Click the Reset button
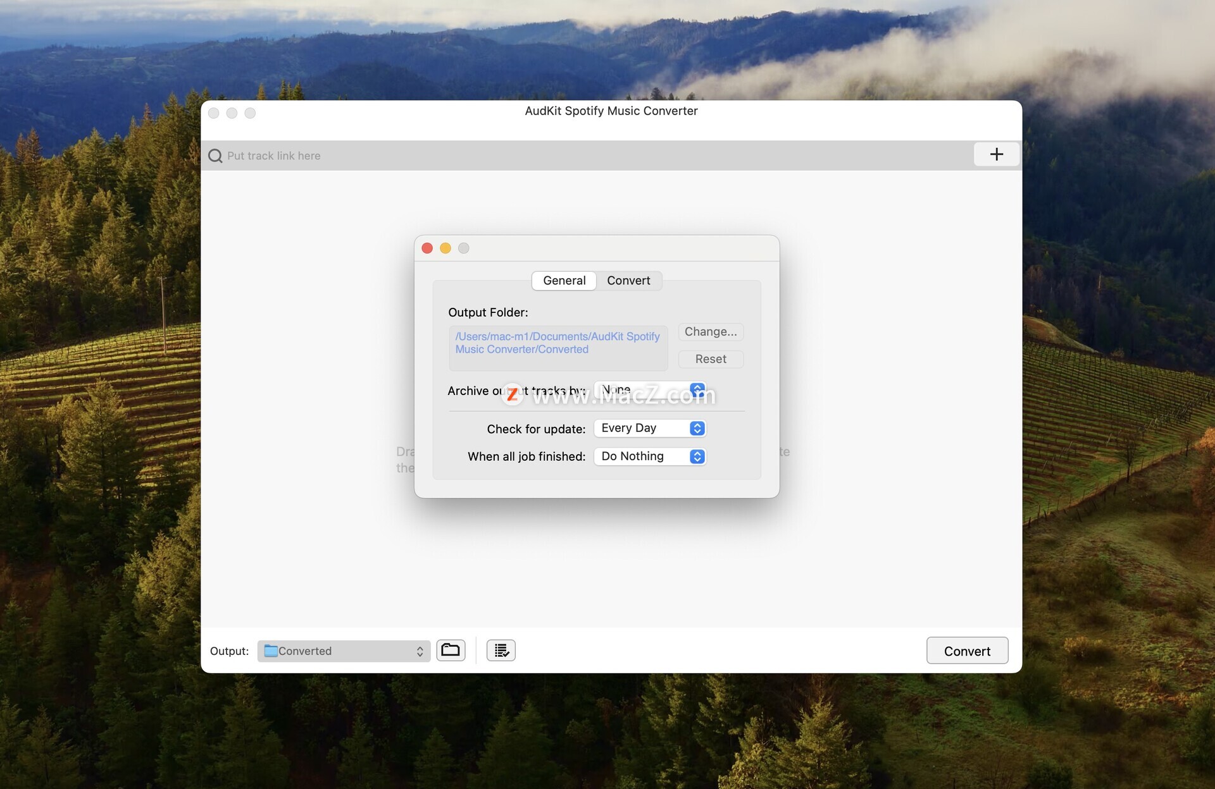 (x=711, y=359)
